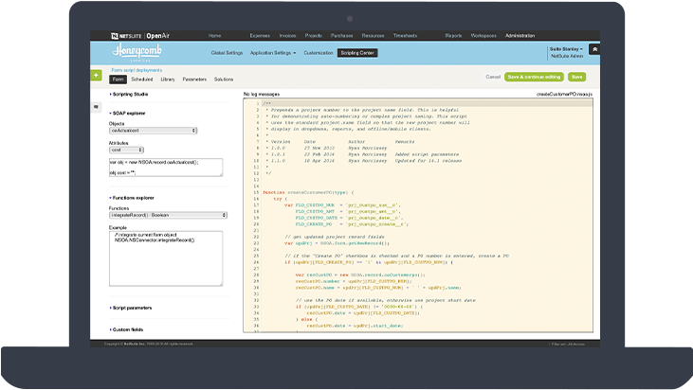Viewport: 693px width, 390px height.
Task: Click the Save & continue editing button
Action: 534,76
